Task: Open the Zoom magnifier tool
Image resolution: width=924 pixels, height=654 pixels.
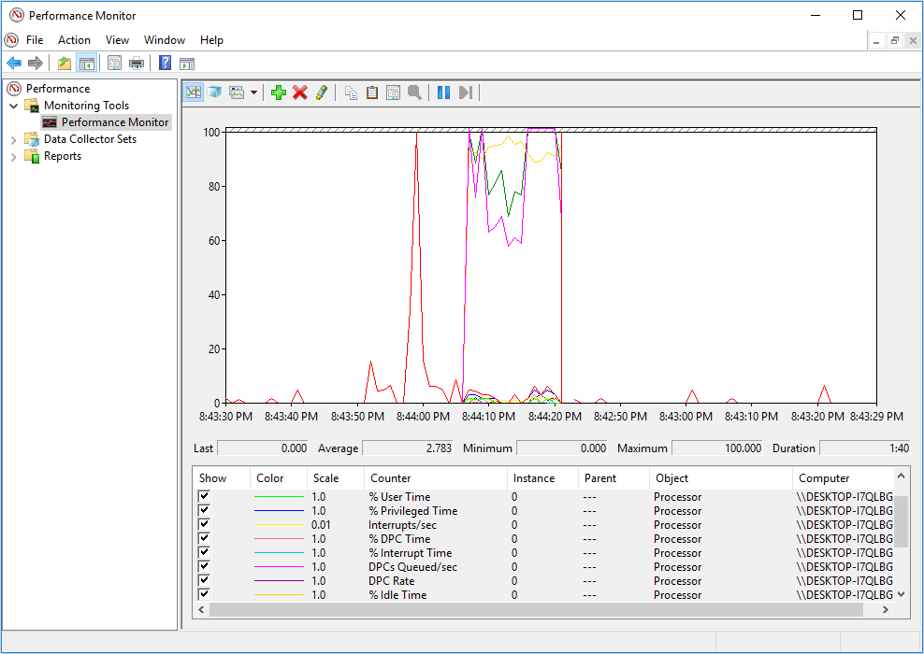Action: (x=414, y=91)
